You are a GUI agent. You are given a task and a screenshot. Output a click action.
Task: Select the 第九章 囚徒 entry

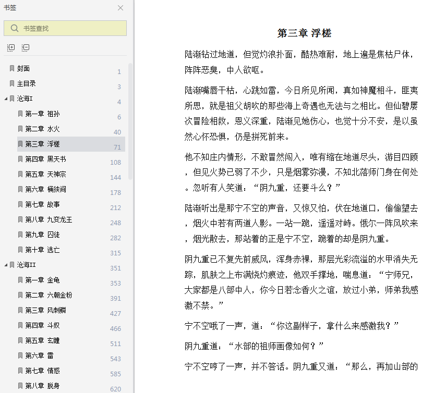pos(42,235)
